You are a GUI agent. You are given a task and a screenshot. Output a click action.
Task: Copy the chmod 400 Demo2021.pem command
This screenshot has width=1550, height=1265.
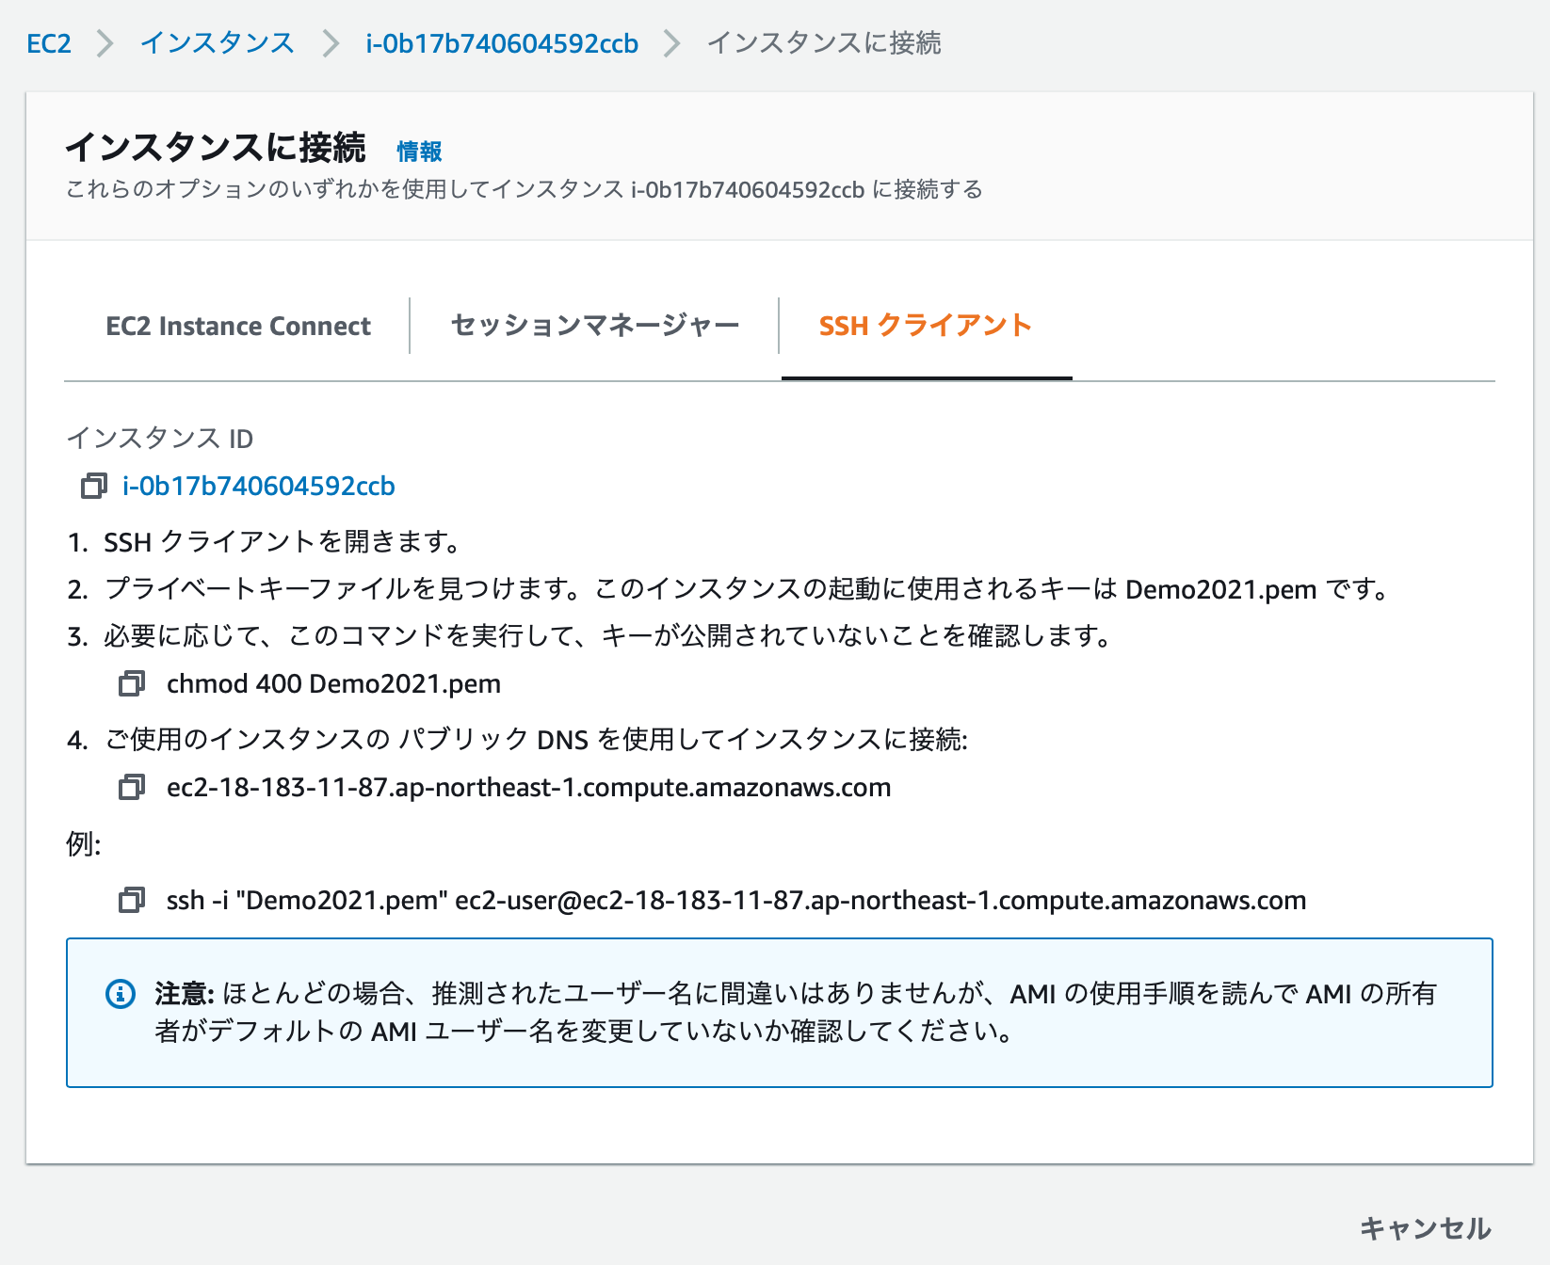(132, 684)
